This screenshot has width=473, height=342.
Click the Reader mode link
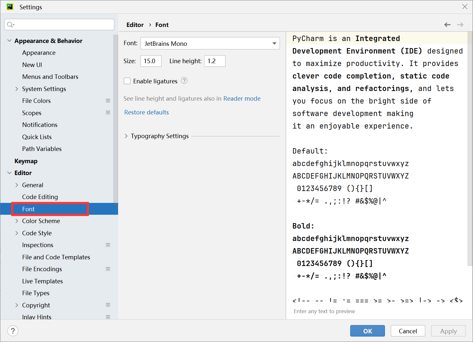[x=242, y=98]
